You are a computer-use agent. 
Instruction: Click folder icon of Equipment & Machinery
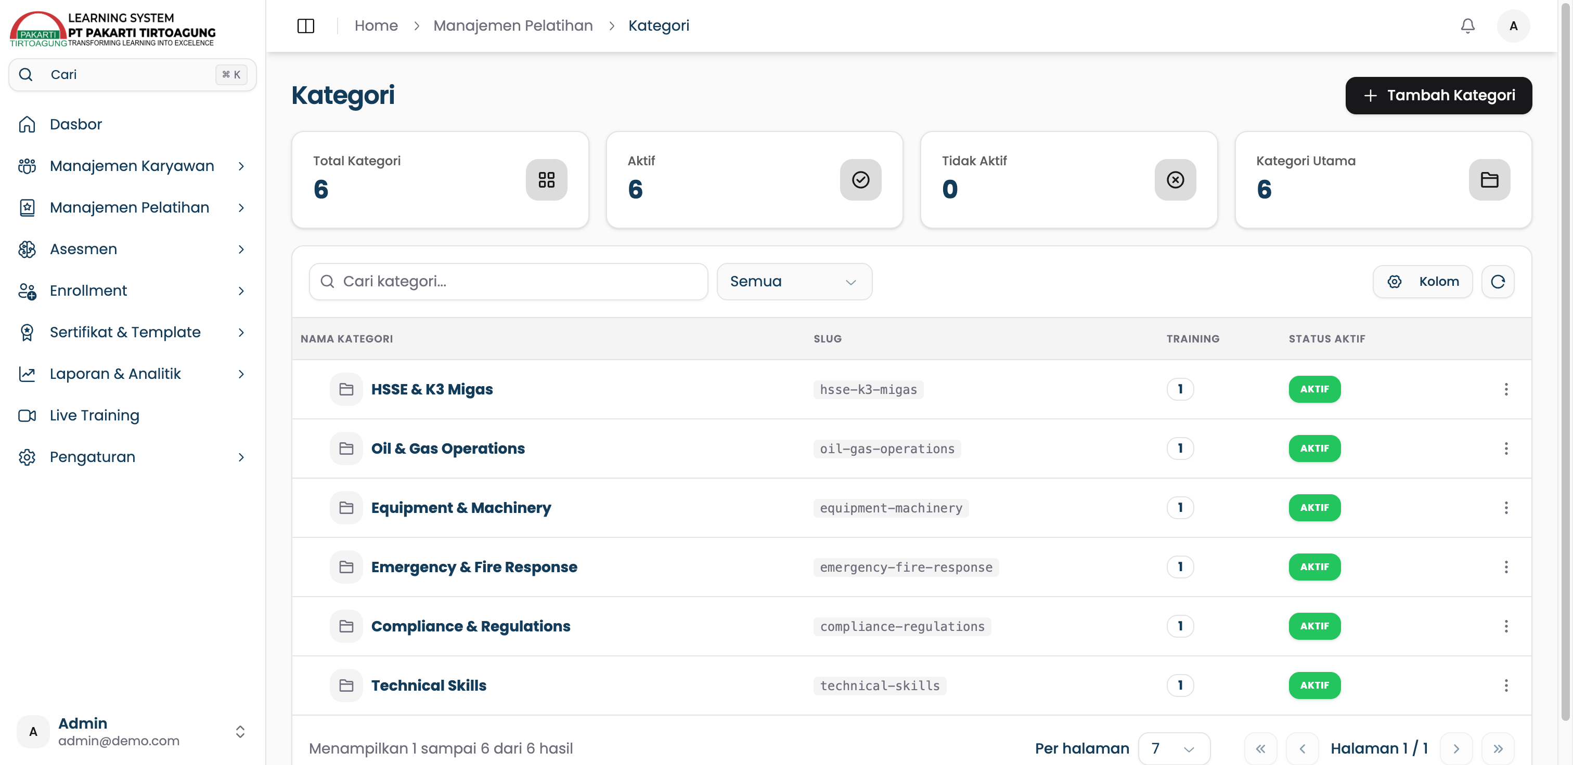pyautogui.click(x=346, y=507)
